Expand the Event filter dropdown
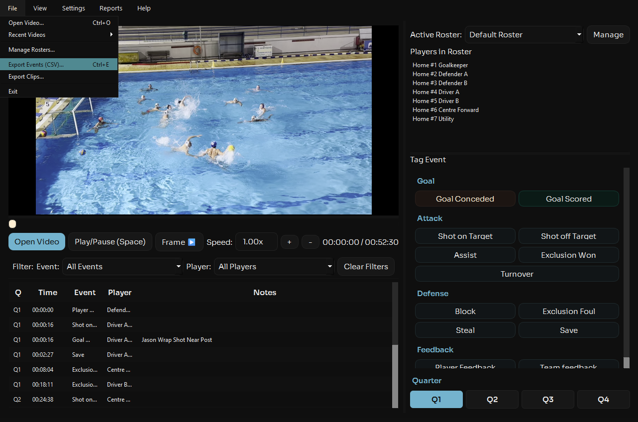 click(122, 267)
